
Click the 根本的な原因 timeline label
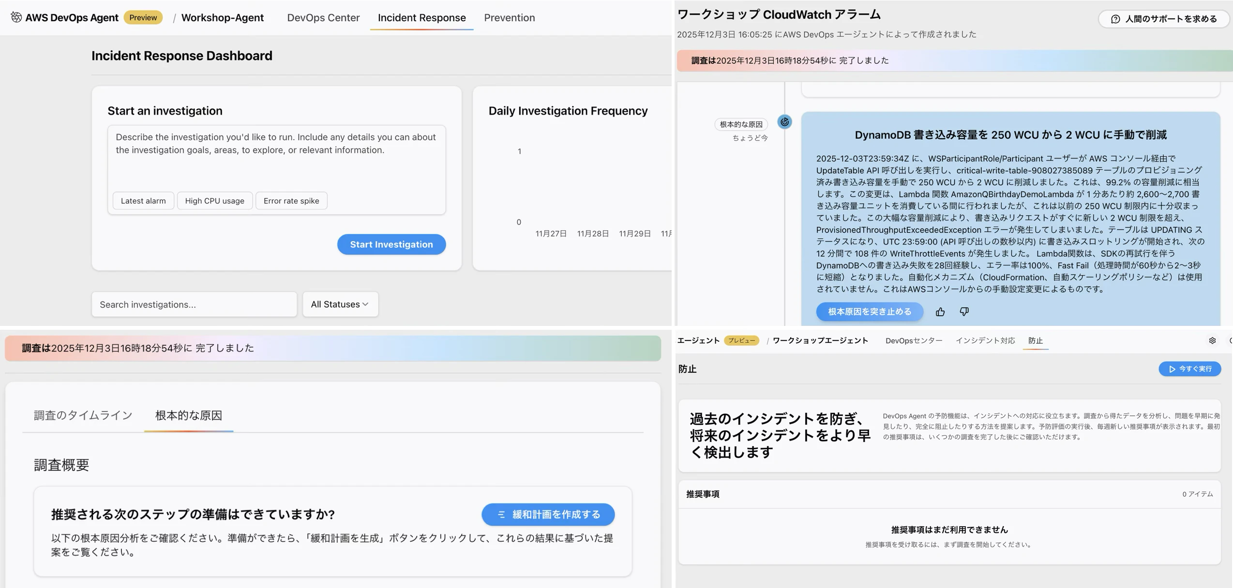[x=741, y=124]
